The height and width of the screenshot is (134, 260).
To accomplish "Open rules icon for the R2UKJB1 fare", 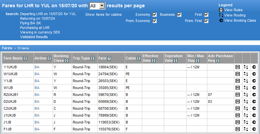I will click(x=238, y=95).
